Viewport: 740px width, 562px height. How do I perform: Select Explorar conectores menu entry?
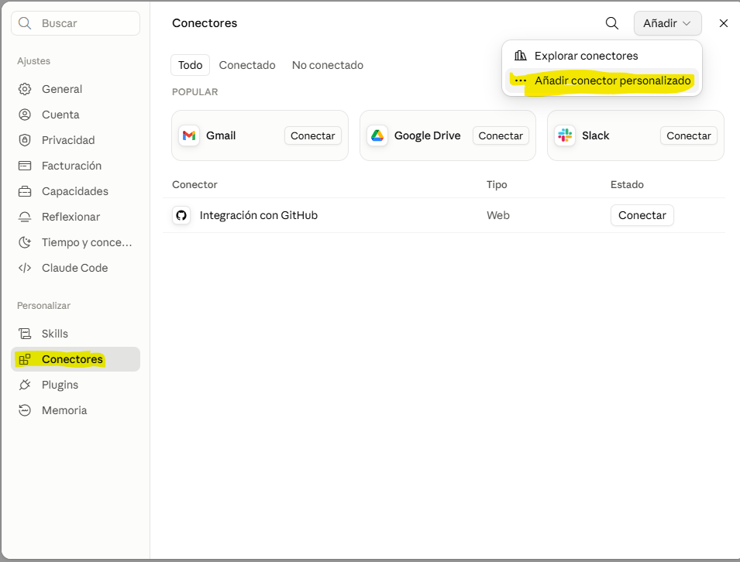(602, 56)
